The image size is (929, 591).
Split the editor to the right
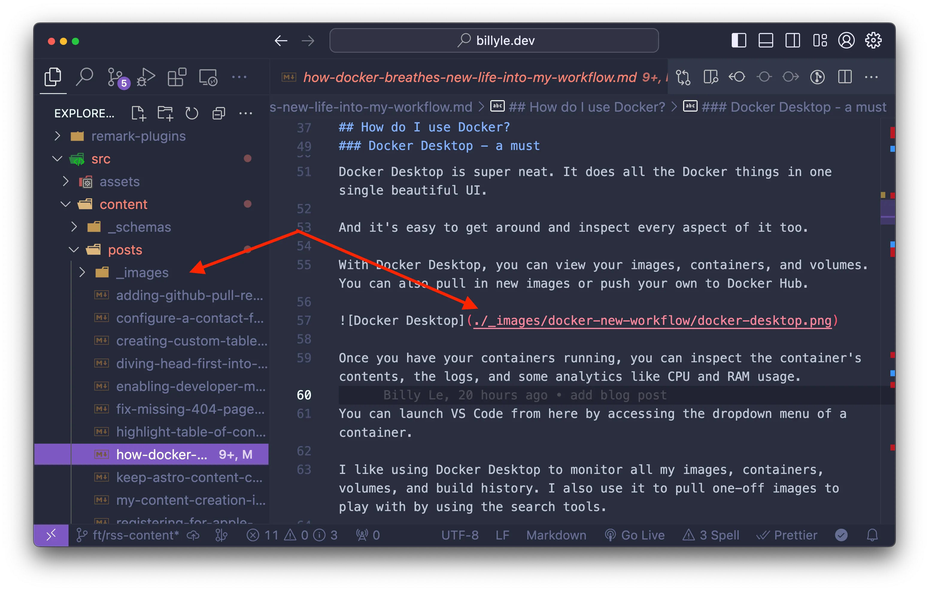pyautogui.click(x=845, y=77)
